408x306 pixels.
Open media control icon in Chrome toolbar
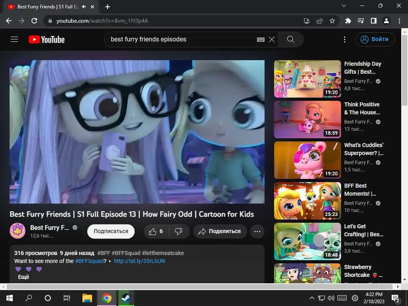tap(361, 21)
